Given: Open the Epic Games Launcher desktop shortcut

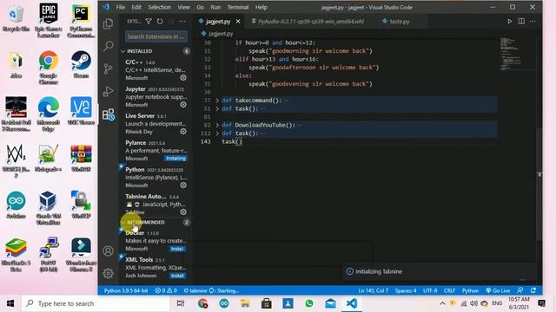Looking at the screenshot, I should (x=49, y=20).
